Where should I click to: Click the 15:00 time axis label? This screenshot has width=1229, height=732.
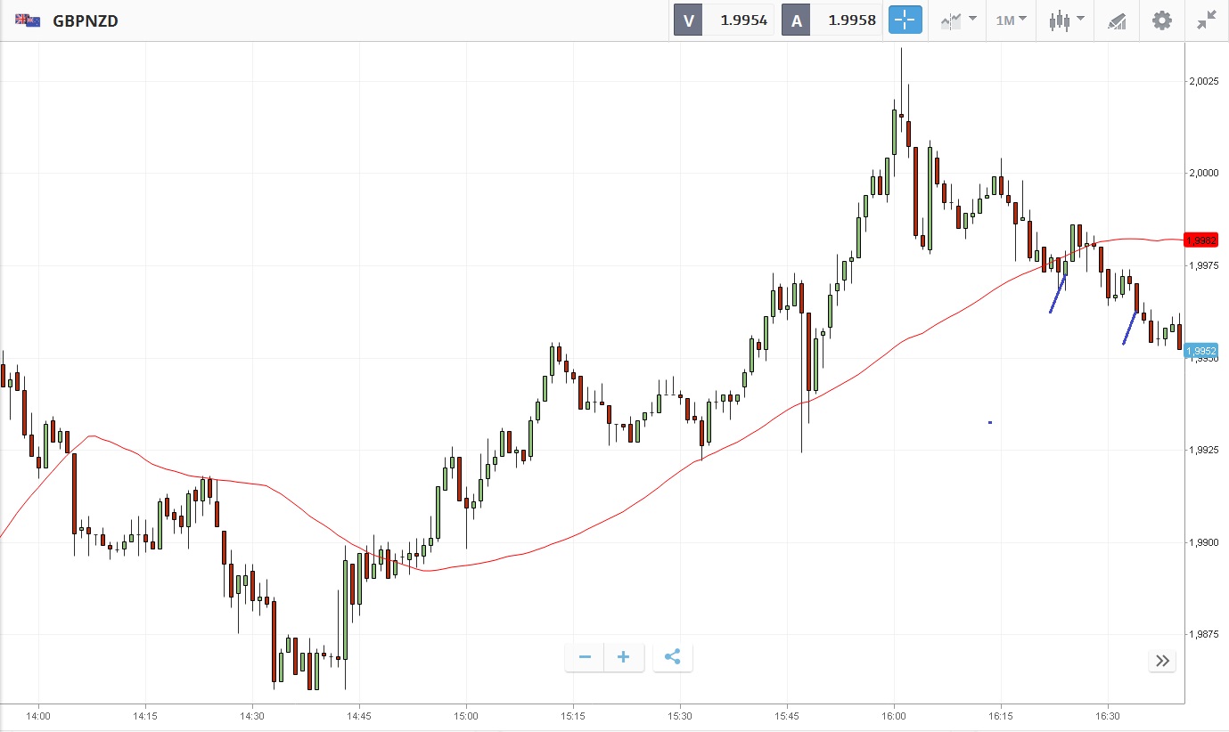(x=466, y=716)
